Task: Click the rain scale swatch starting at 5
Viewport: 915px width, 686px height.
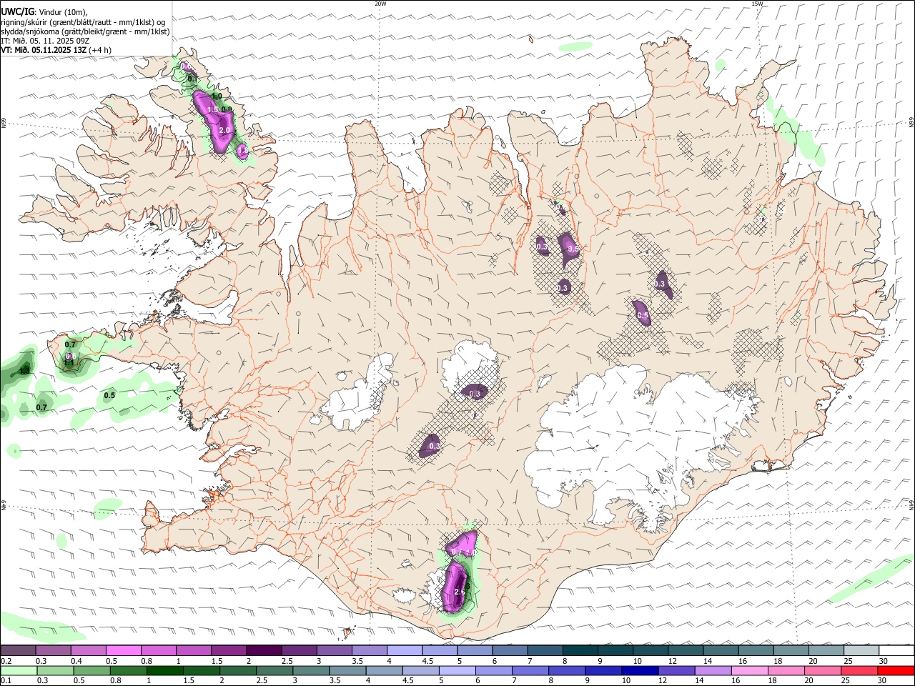Action: coord(457,671)
